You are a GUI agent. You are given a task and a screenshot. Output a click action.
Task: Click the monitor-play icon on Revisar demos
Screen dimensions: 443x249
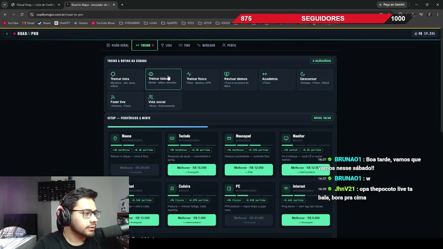[x=227, y=74]
